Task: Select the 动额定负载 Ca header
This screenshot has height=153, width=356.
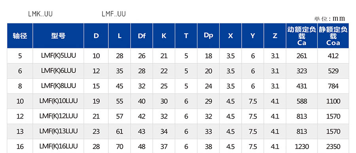Action: pyautogui.click(x=301, y=36)
